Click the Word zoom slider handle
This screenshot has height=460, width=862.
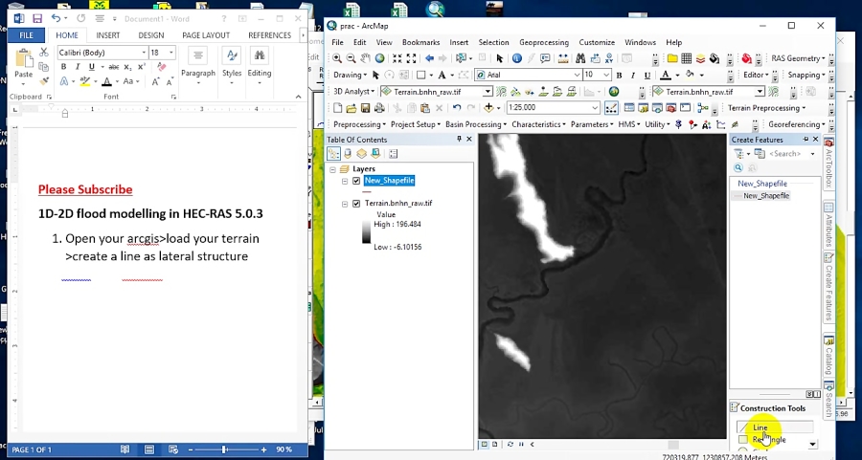click(224, 449)
